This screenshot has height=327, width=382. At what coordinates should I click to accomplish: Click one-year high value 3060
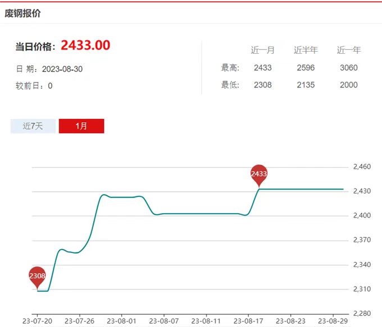(349, 68)
